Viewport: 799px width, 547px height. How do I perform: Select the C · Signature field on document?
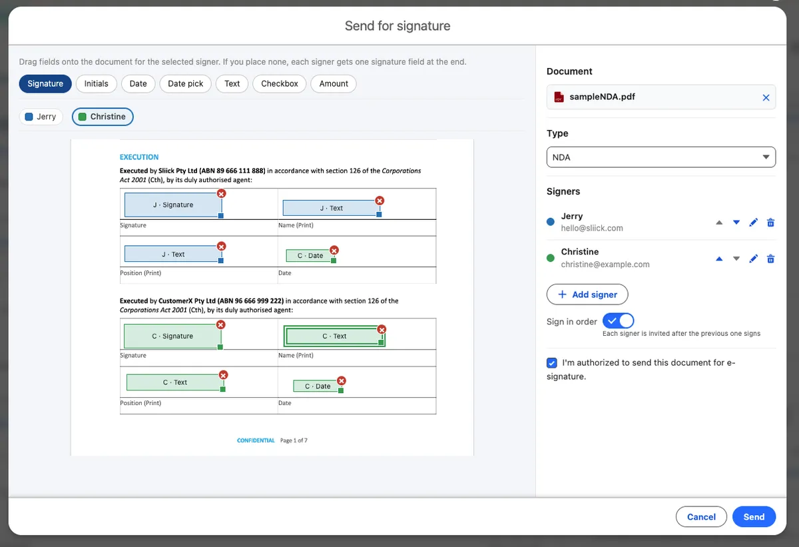pyautogui.click(x=172, y=336)
